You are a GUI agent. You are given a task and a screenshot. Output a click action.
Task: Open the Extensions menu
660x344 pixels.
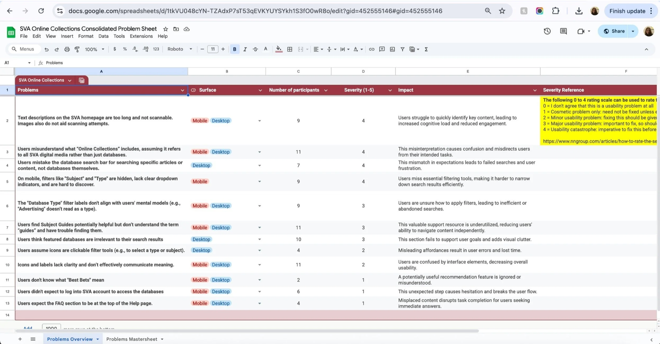click(x=141, y=36)
